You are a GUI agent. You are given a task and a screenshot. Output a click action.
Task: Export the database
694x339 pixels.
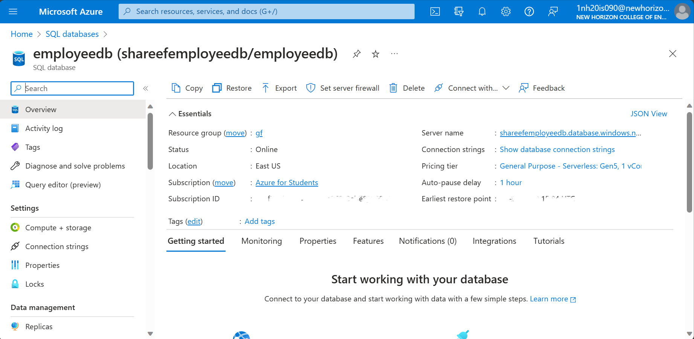[x=279, y=88]
